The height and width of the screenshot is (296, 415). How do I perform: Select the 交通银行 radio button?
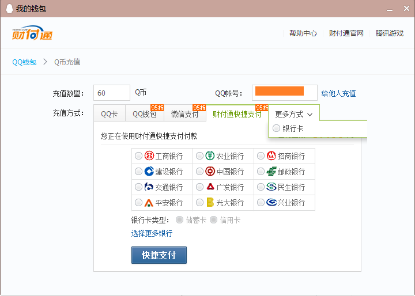(138, 187)
